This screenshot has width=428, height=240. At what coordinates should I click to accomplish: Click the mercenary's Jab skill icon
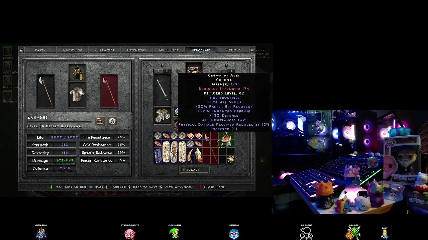pos(100,121)
